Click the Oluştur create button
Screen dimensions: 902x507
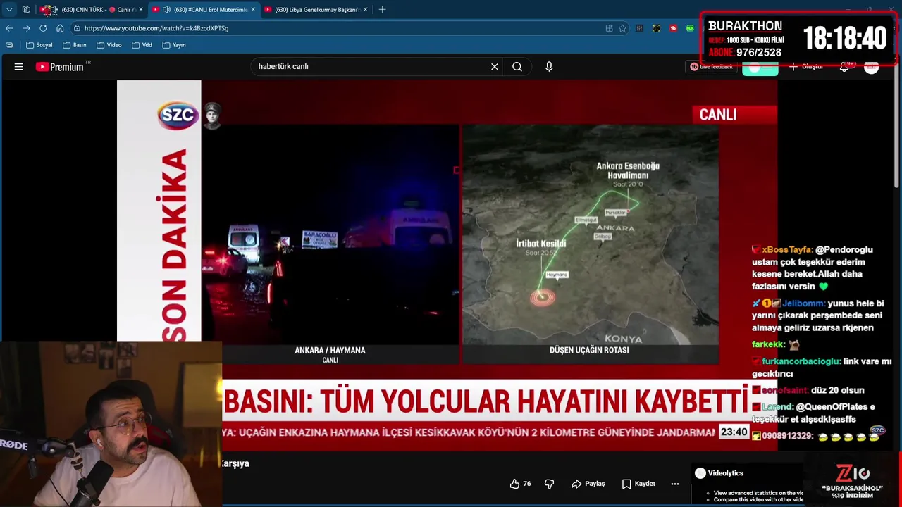(x=806, y=67)
